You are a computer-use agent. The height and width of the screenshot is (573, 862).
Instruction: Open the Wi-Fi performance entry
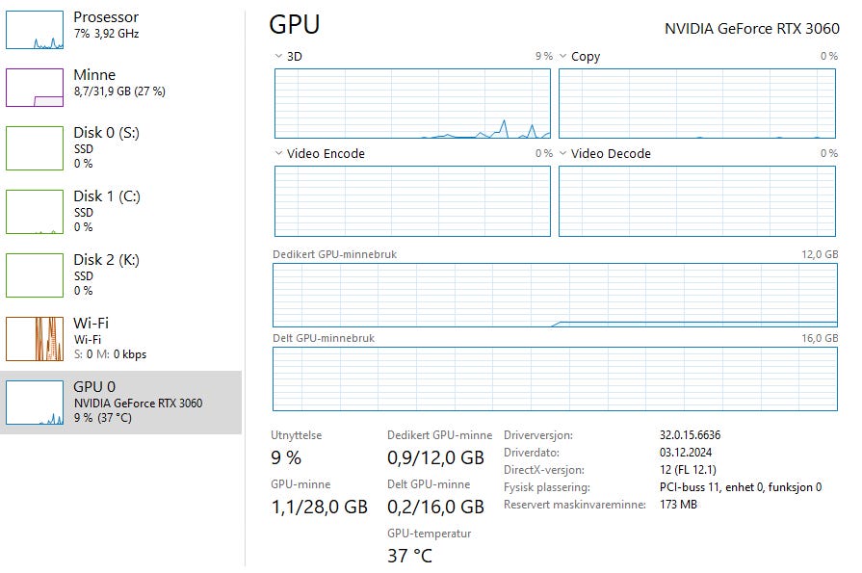coord(91,324)
